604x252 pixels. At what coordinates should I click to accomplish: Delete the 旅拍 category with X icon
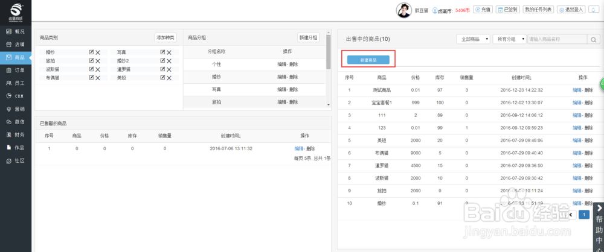pos(98,61)
